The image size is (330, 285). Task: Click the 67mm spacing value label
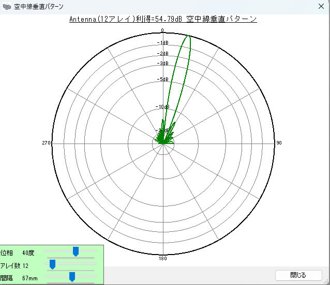point(30,278)
